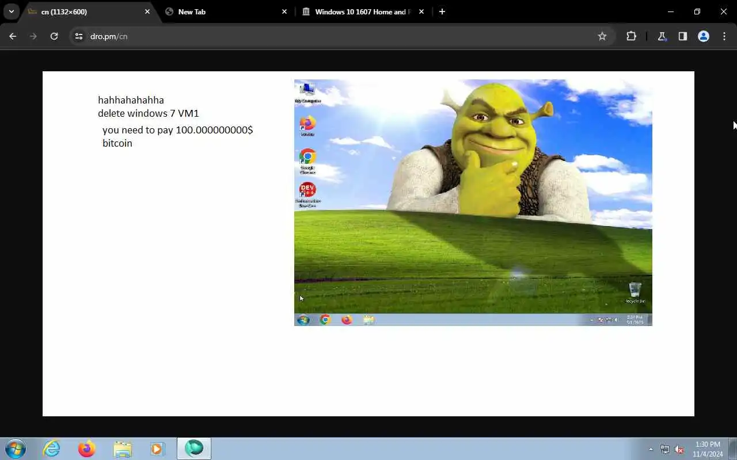This screenshot has height=460, width=737.
Task: Open the Windows Start menu
Action: click(x=15, y=448)
